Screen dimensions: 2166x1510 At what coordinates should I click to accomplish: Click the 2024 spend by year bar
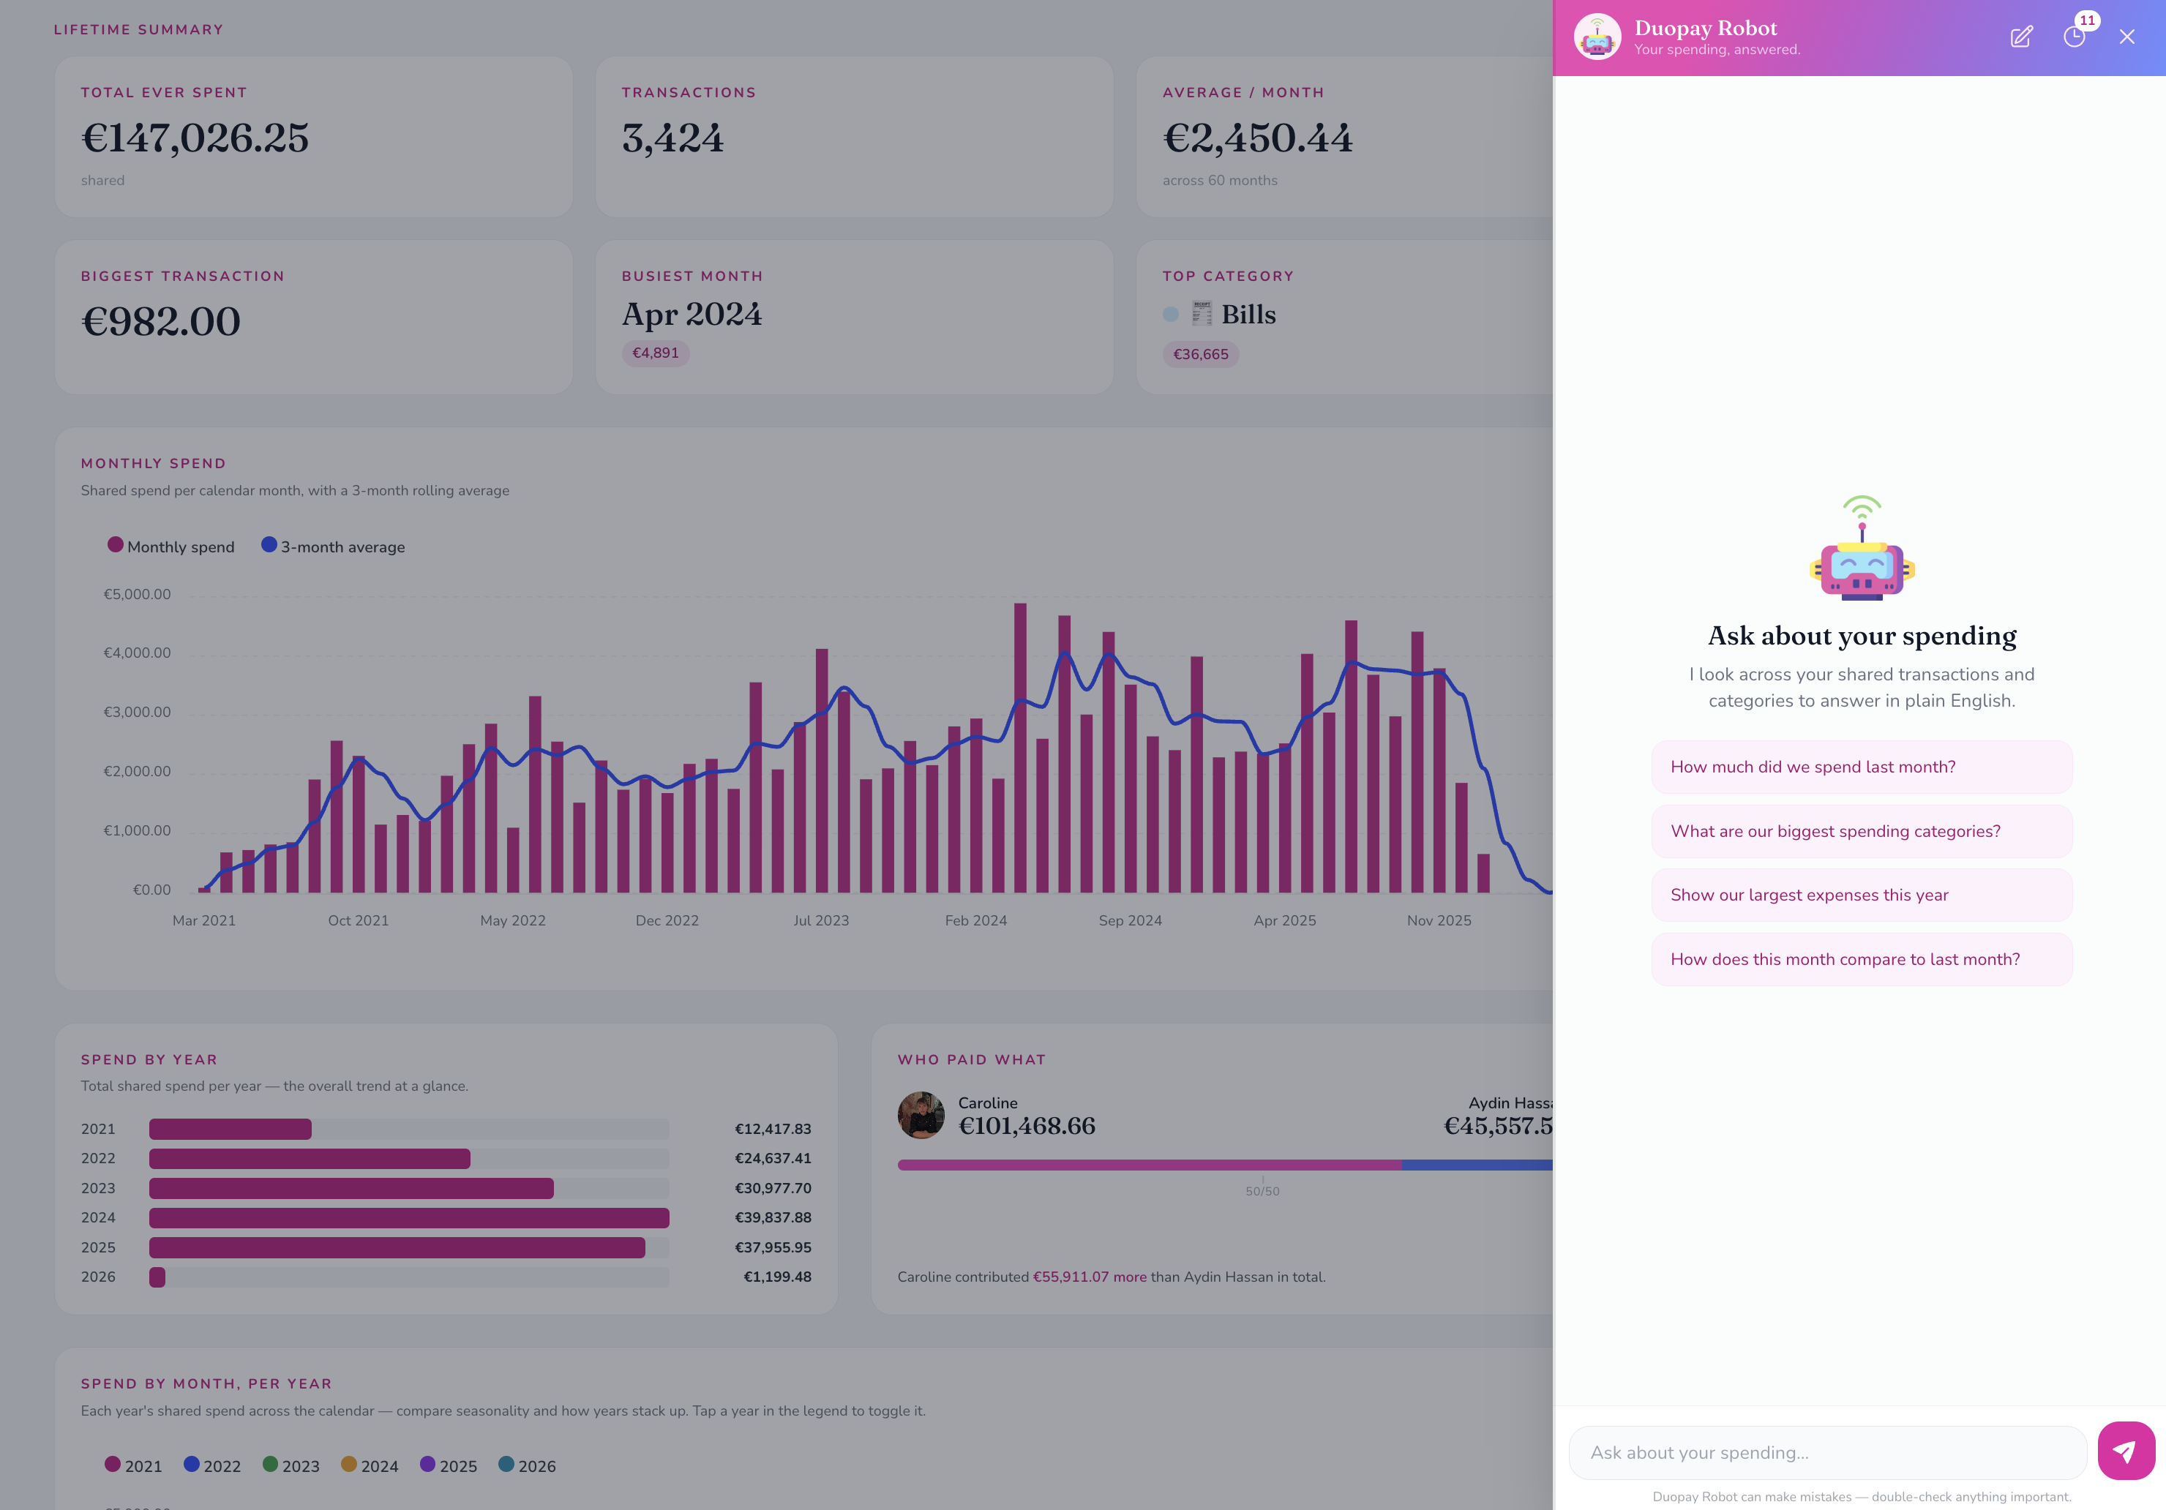pyautogui.click(x=410, y=1217)
